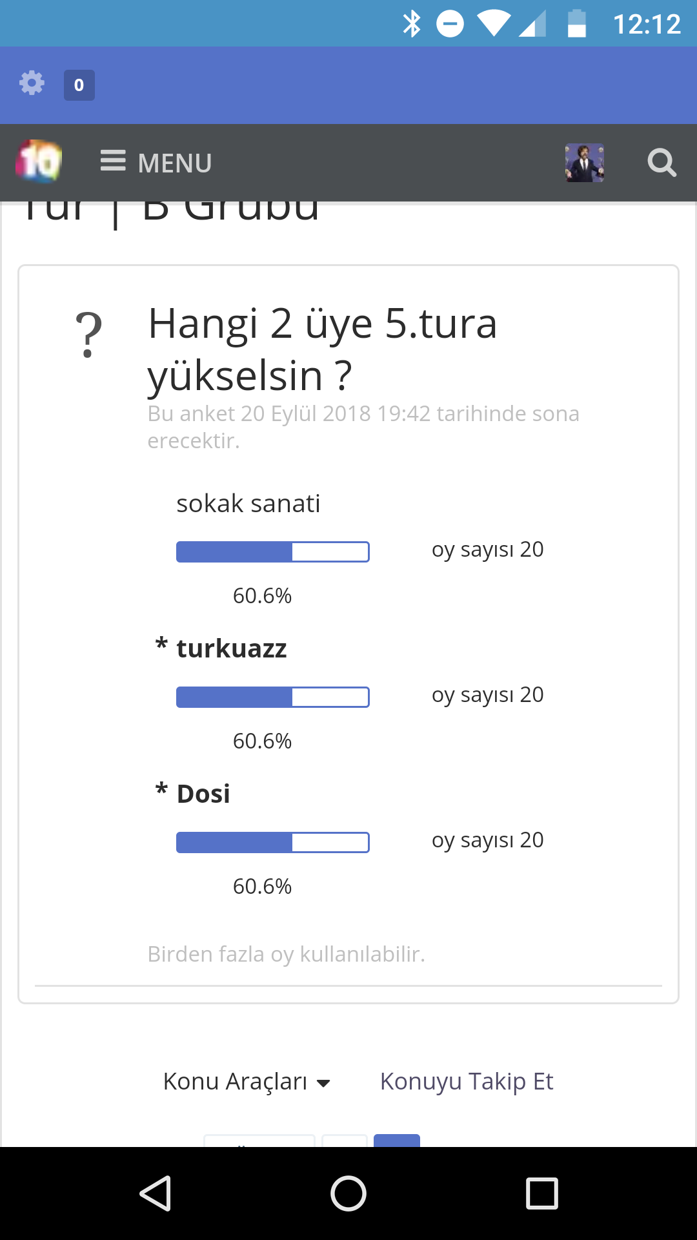The height and width of the screenshot is (1240, 697).
Task: Tap the poll title Hangi 2 üye
Action: coord(323,349)
